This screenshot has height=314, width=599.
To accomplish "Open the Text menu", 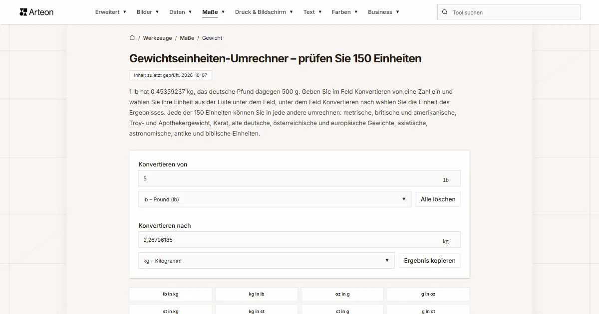I will point(312,12).
